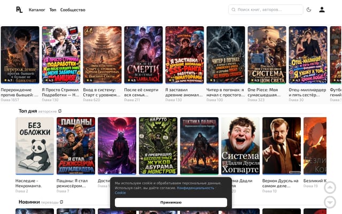Open the Топ menu item

52,10
